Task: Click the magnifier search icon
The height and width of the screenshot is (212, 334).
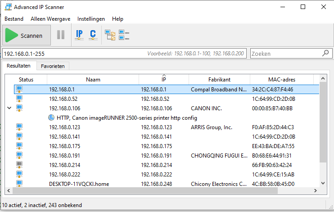Action: [x=325, y=53]
